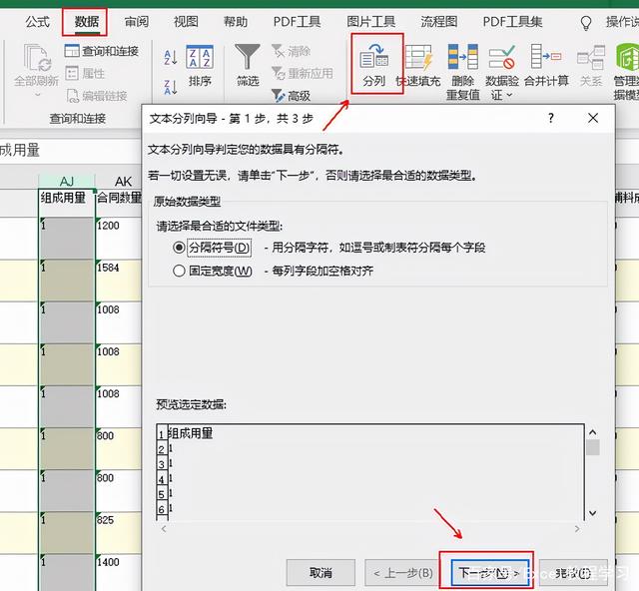Click the 完成(F) finish button

click(573, 573)
